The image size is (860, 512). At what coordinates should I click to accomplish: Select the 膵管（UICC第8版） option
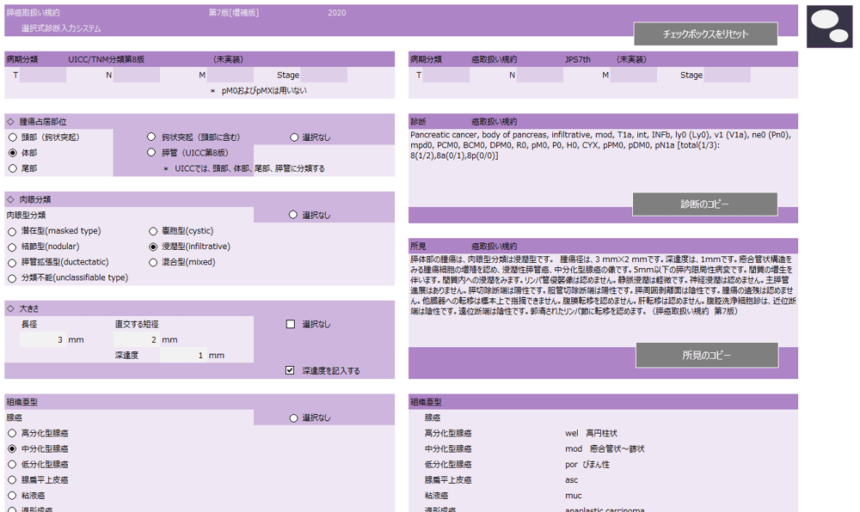[150, 153]
